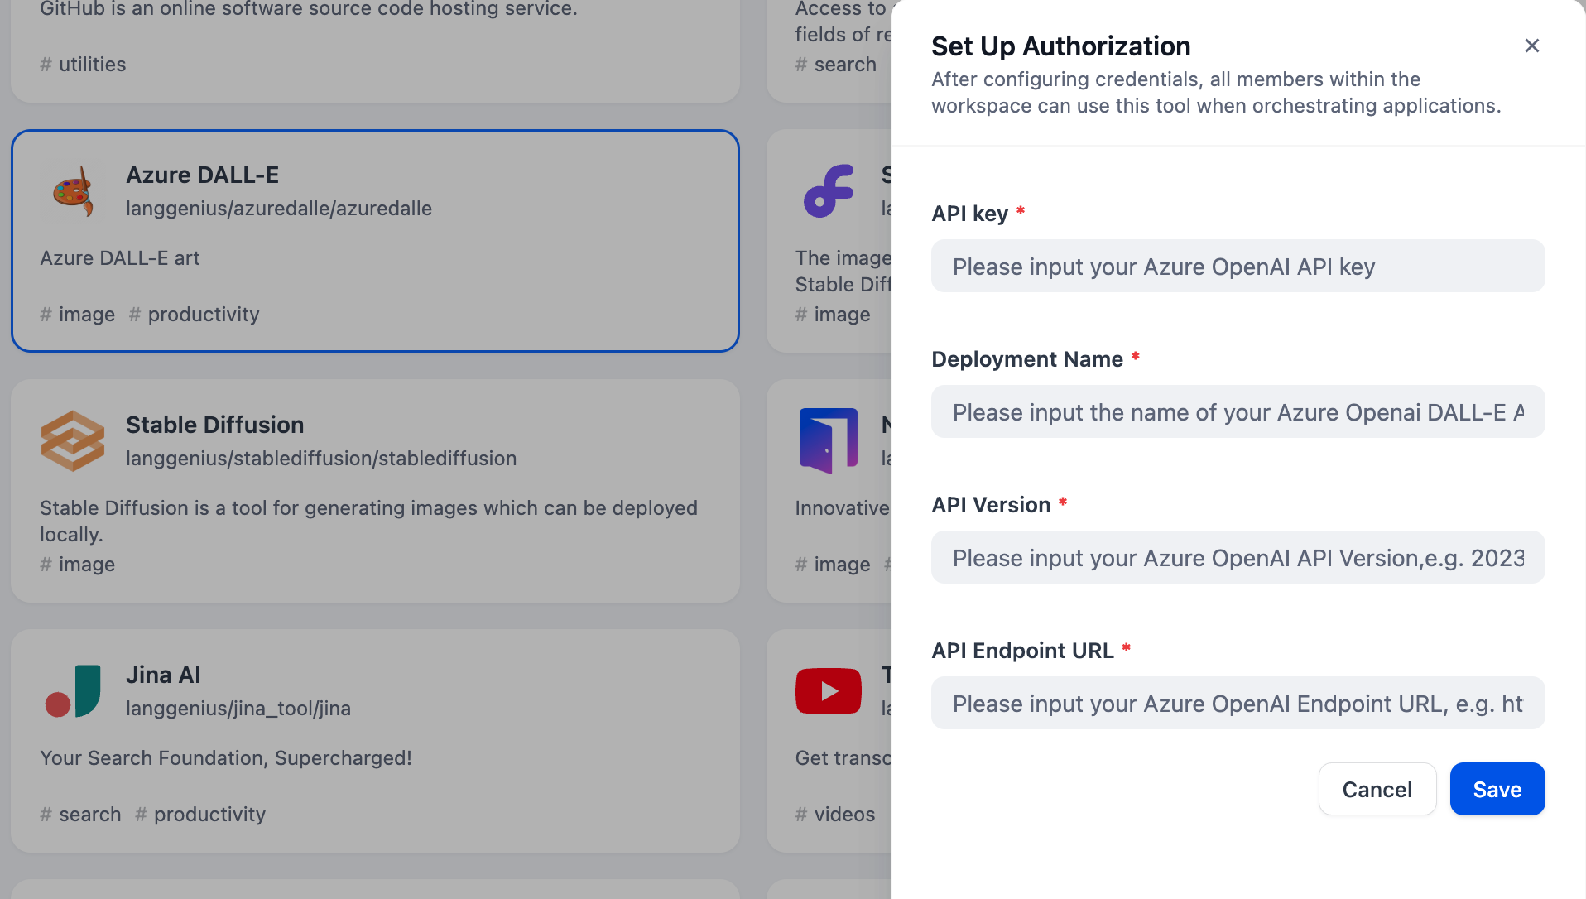Image resolution: width=1586 pixels, height=899 pixels.
Task: Click the Stable Diffusion logo icon
Action: pos(73,441)
